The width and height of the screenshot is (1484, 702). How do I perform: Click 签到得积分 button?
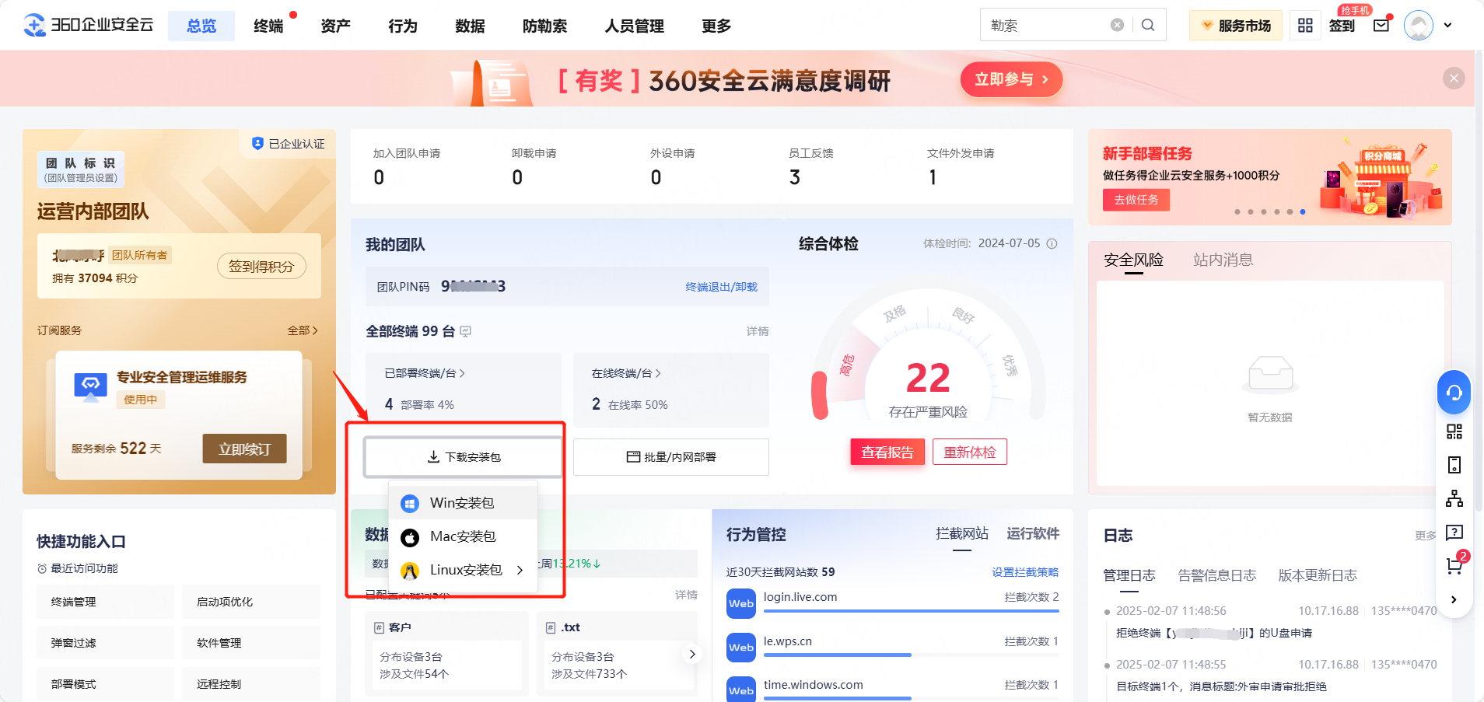pyautogui.click(x=261, y=267)
